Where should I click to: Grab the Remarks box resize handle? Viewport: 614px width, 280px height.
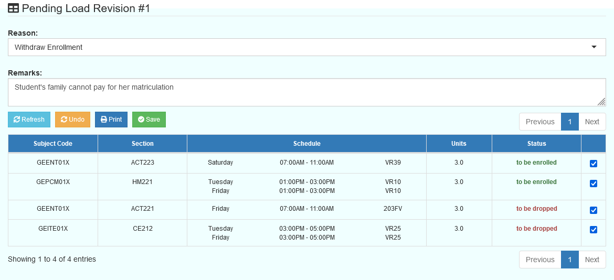[601, 102]
